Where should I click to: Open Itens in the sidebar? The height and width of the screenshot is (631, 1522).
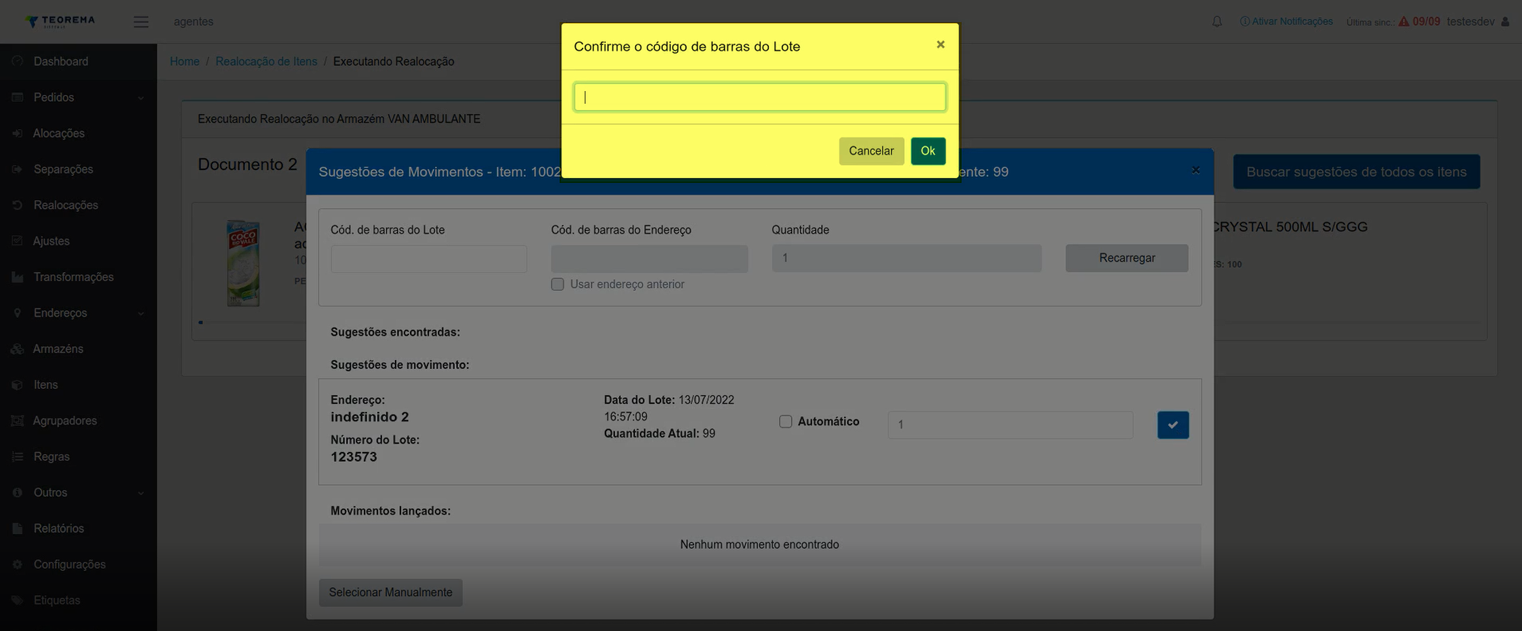46,385
